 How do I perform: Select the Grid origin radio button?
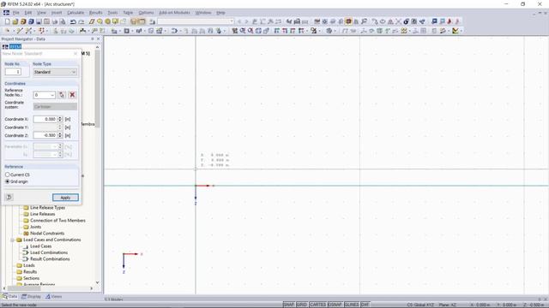8,181
